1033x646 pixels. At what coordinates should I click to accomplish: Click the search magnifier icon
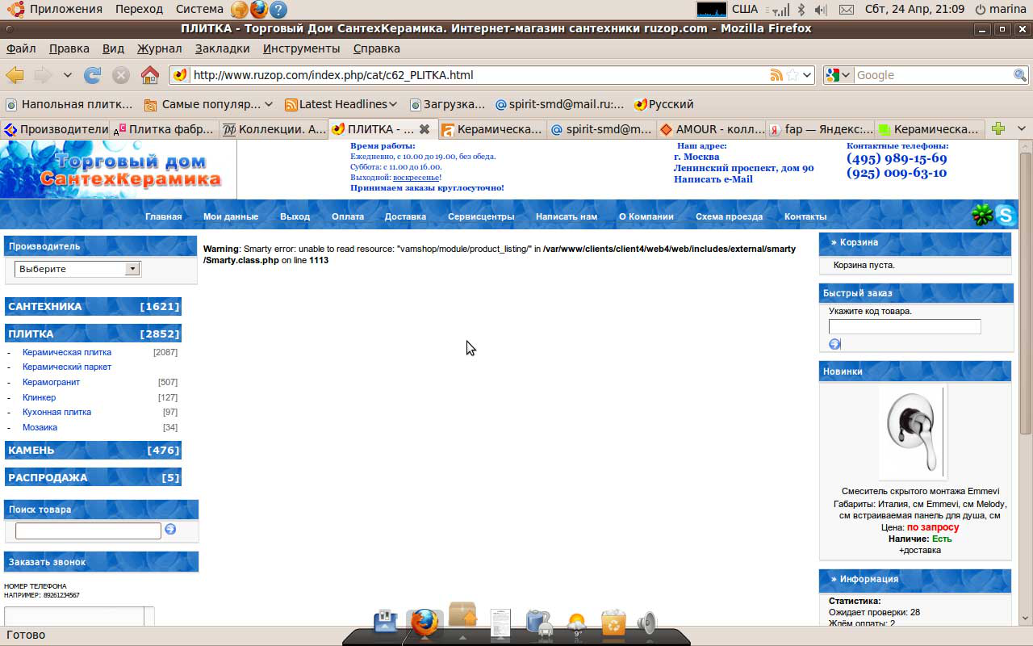[1020, 75]
